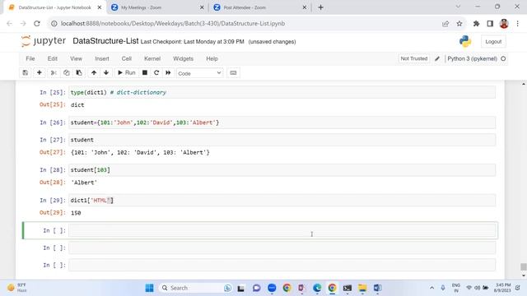Open the Kernel menu
527x296 pixels.
152,58
